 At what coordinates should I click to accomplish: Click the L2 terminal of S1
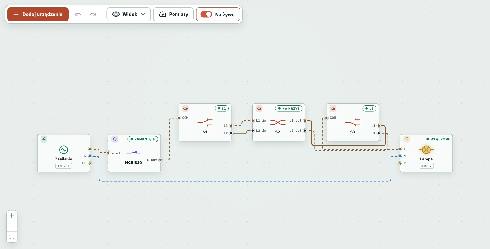pos(231,133)
